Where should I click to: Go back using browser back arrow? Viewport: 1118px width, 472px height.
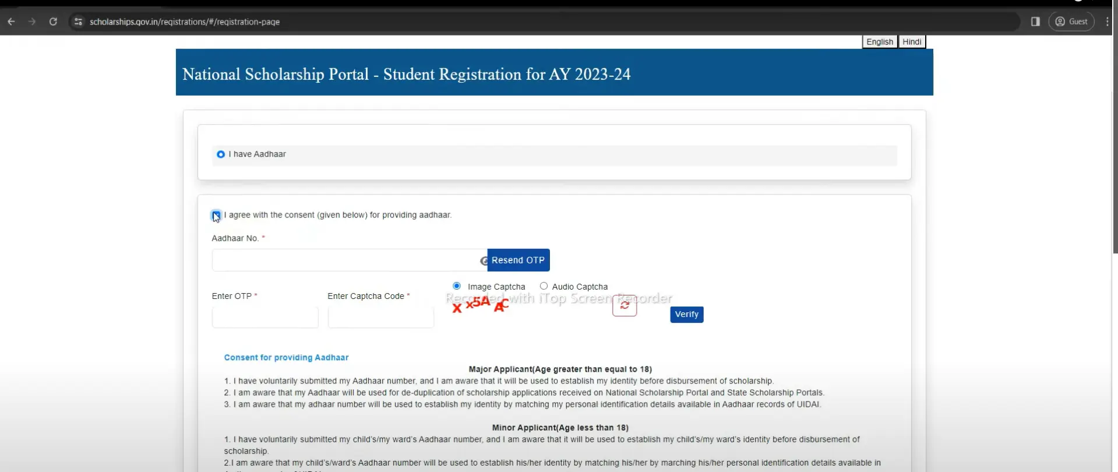click(11, 22)
